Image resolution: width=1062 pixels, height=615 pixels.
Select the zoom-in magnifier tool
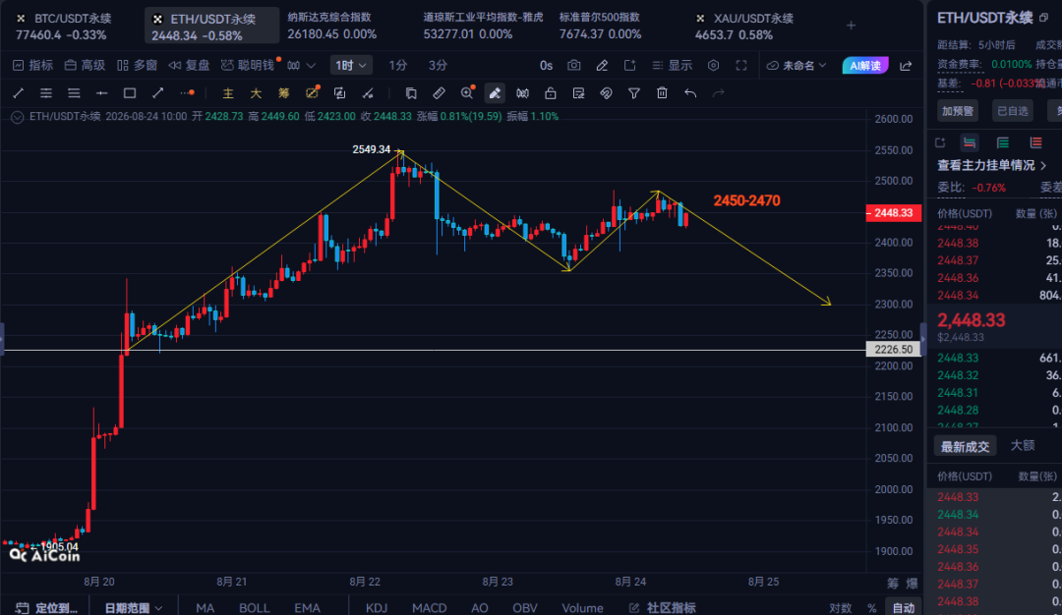click(x=467, y=93)
